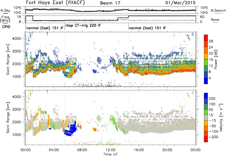Click the '08:00' time tick label

[x=82, y=150]
